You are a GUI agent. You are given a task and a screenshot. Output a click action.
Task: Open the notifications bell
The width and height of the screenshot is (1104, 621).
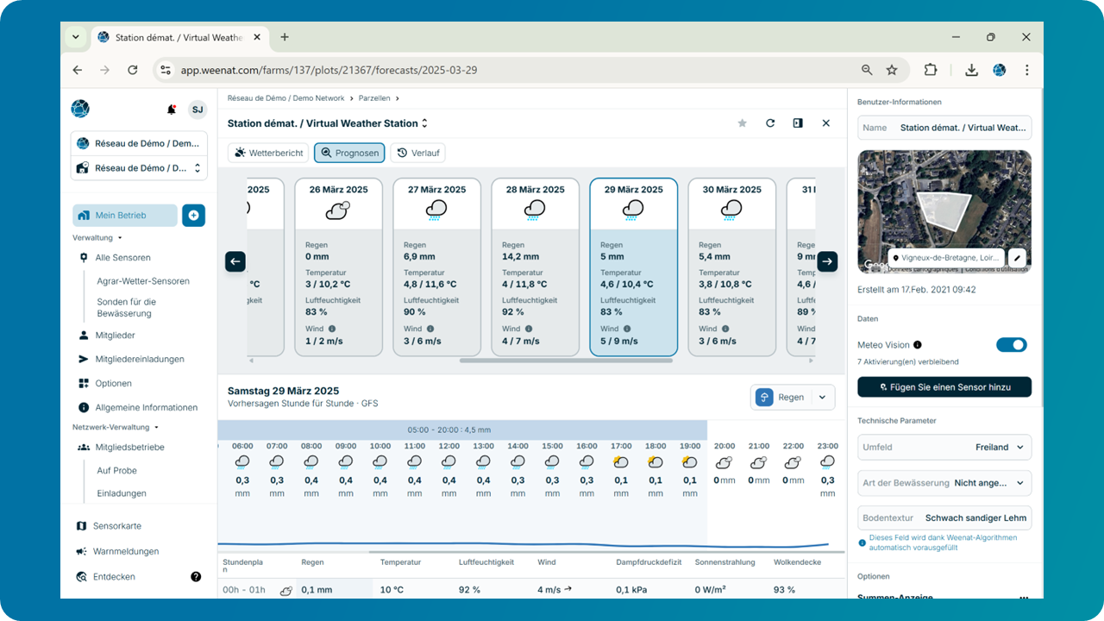(x=172, y=110)
